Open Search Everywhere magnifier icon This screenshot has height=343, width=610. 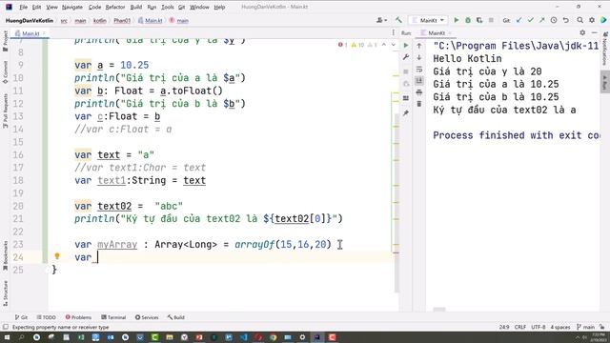pyautogui.click(x=580, y=20)
